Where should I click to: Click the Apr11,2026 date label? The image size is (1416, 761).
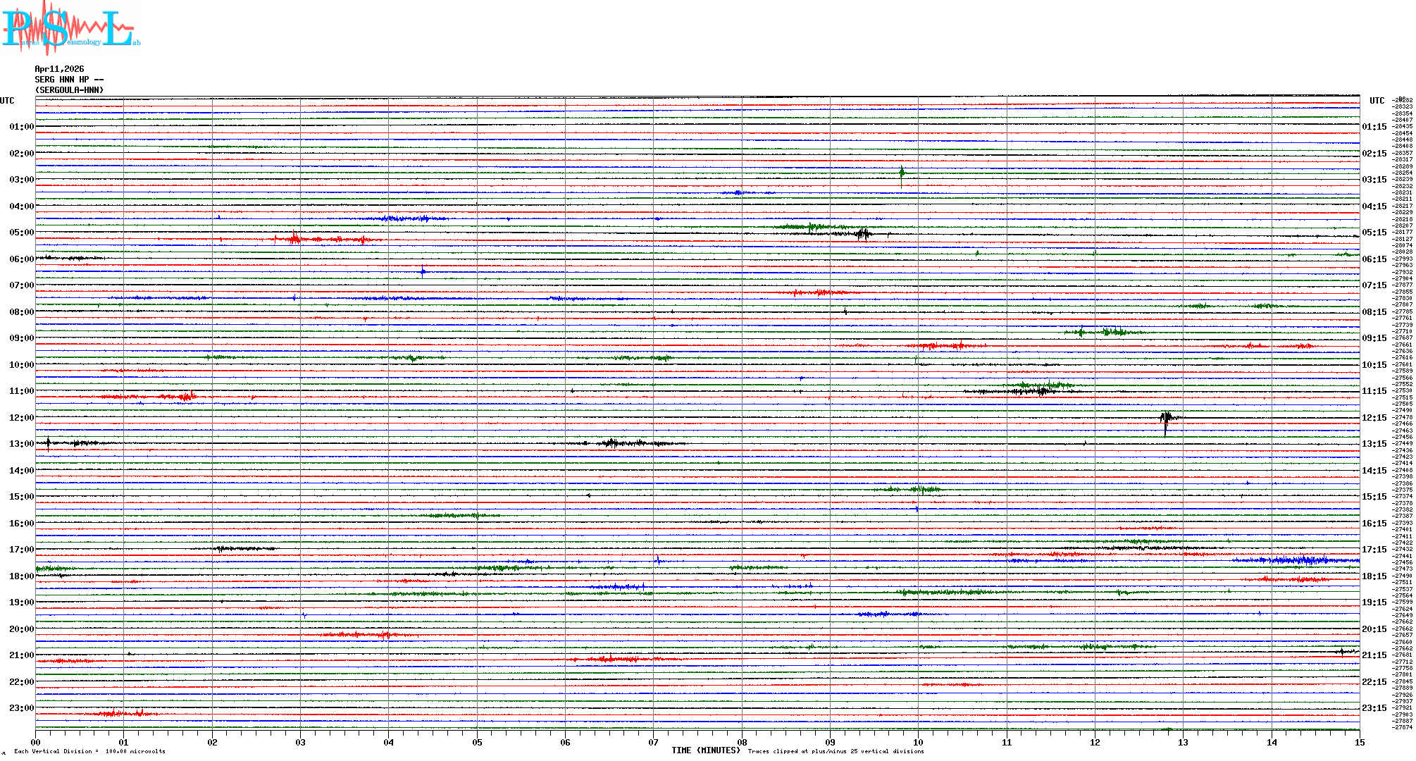(59, 69)
